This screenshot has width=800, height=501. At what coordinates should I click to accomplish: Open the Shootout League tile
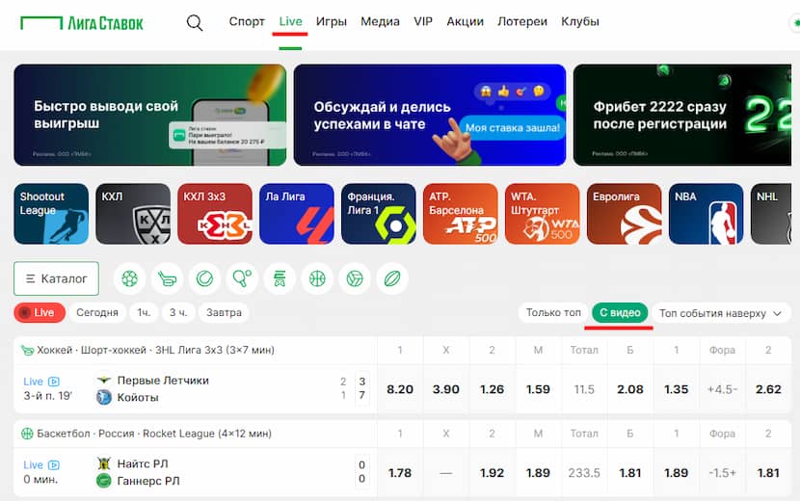coord(51,214)
